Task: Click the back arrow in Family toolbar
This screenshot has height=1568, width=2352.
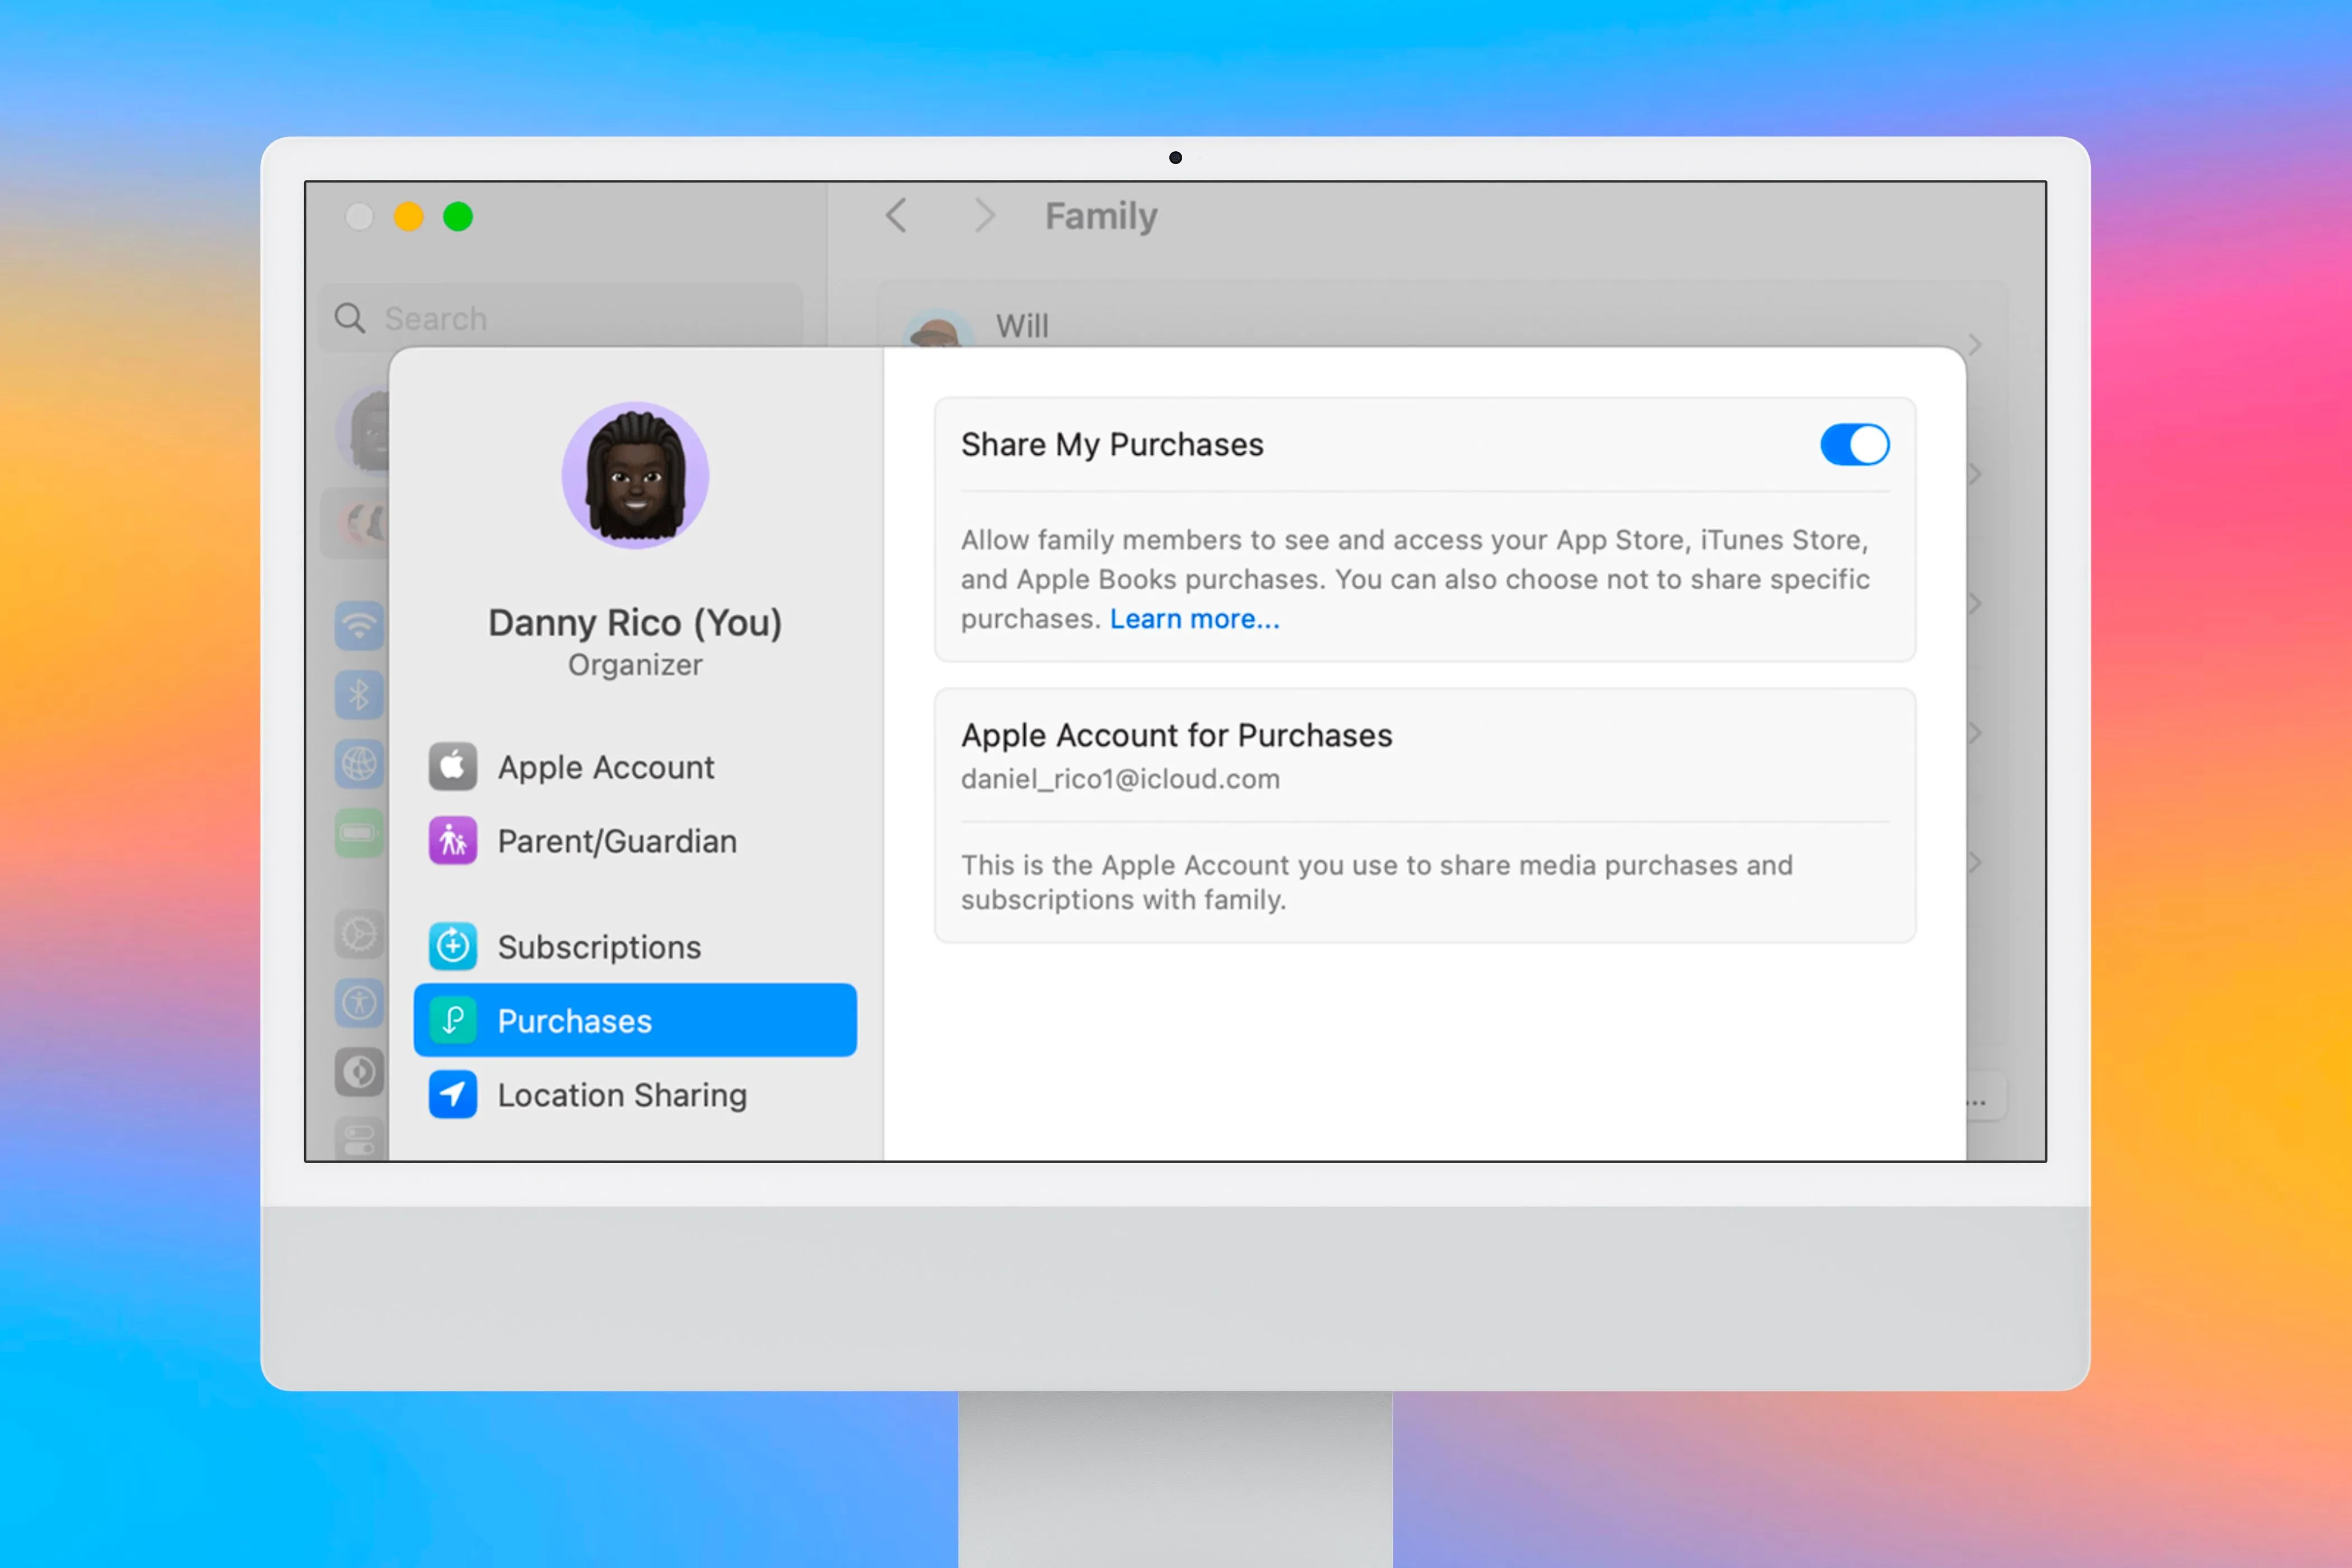Action: click(x=896, y=215)
